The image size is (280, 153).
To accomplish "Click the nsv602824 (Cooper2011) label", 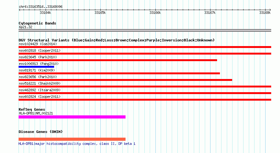I will 40,97.
